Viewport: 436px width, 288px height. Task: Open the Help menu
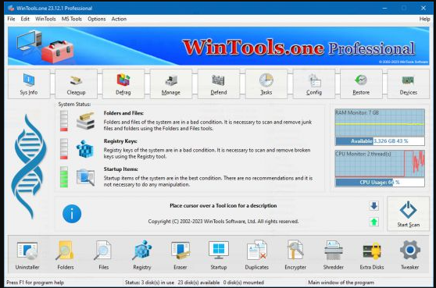[x=424, y=19]
